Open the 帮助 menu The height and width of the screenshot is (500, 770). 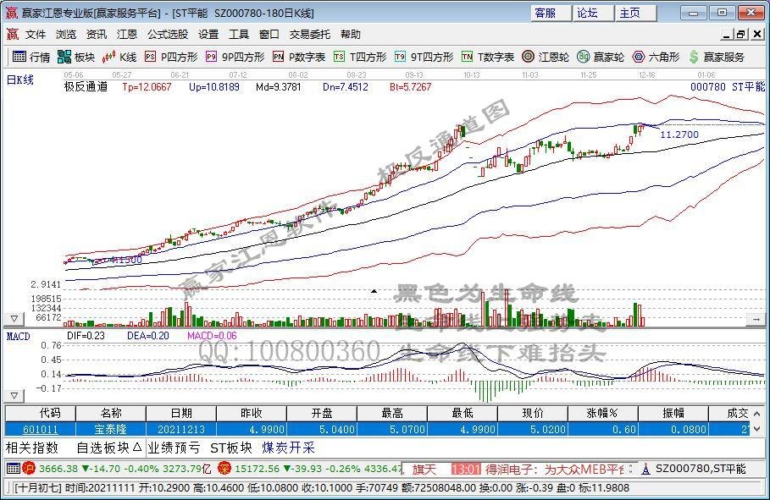pyautogui.click(x=351, y=35)
